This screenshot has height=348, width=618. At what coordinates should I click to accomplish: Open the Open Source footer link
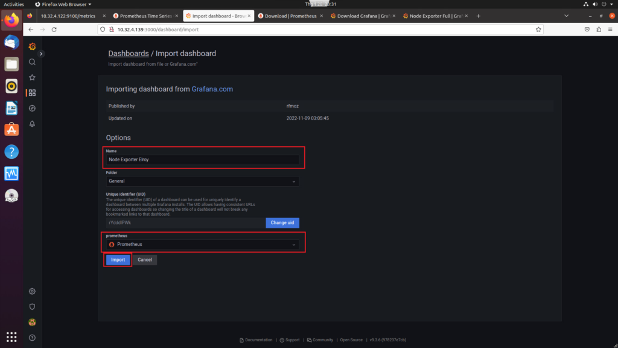pyautogui.click(x=351, y=340)
